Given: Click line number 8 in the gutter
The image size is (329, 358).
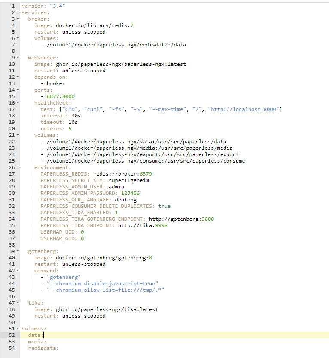Looking at the screenshot, I should (x=13, y=51).
